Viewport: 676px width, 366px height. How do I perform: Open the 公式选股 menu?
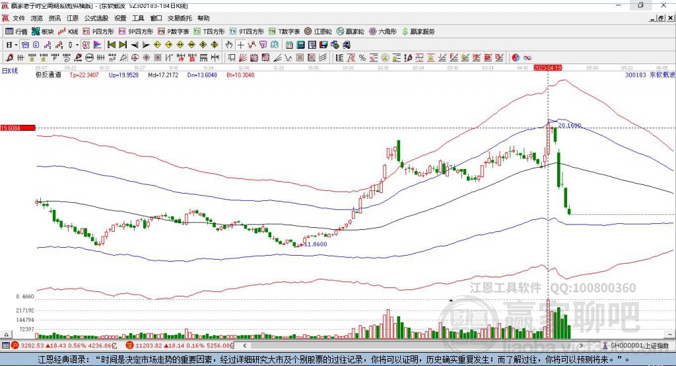[x=96, y=18]
